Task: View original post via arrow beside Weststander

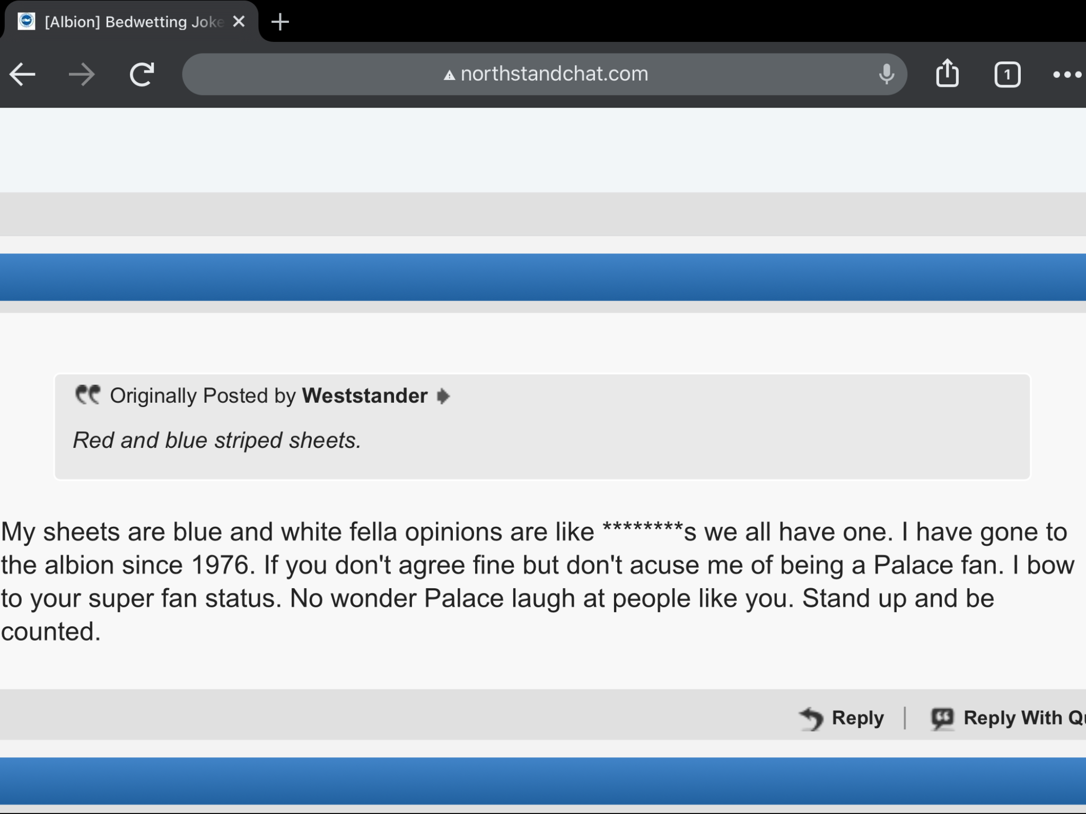Action: pyautogui.click(x=443, y=396)
